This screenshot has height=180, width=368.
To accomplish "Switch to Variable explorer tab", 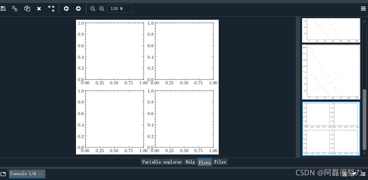I will coord(162,162).
